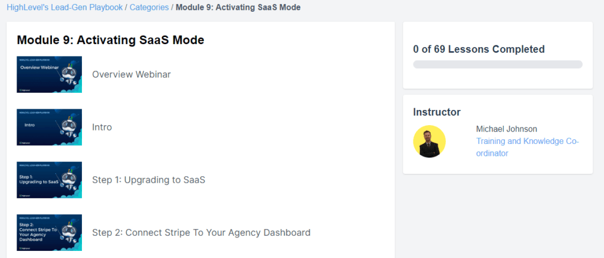Click the instructor's yellow avatar photo
The image size is (604, 258).
(x=429, y=141)
